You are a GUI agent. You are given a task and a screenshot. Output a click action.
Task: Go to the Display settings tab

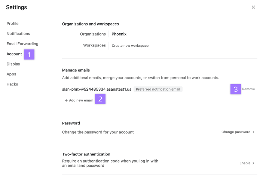[x=13, y=64]
